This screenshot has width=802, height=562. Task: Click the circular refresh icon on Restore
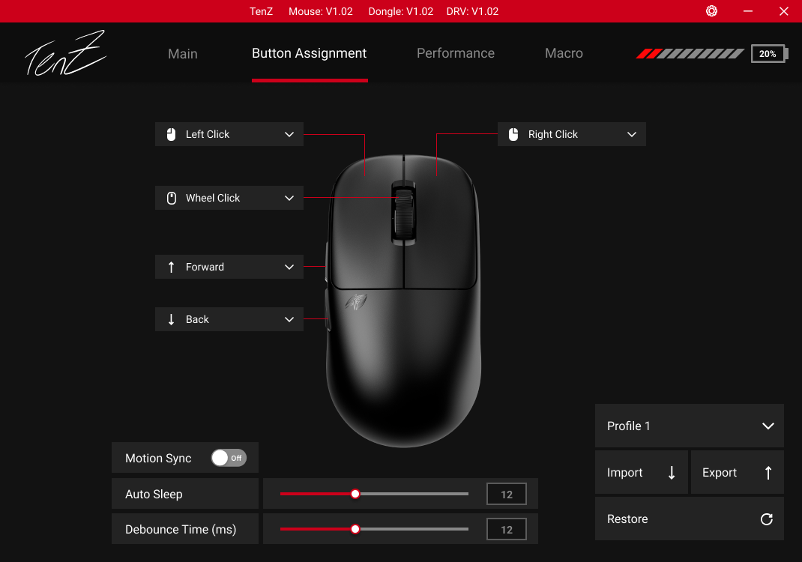(x=766, y=519)
